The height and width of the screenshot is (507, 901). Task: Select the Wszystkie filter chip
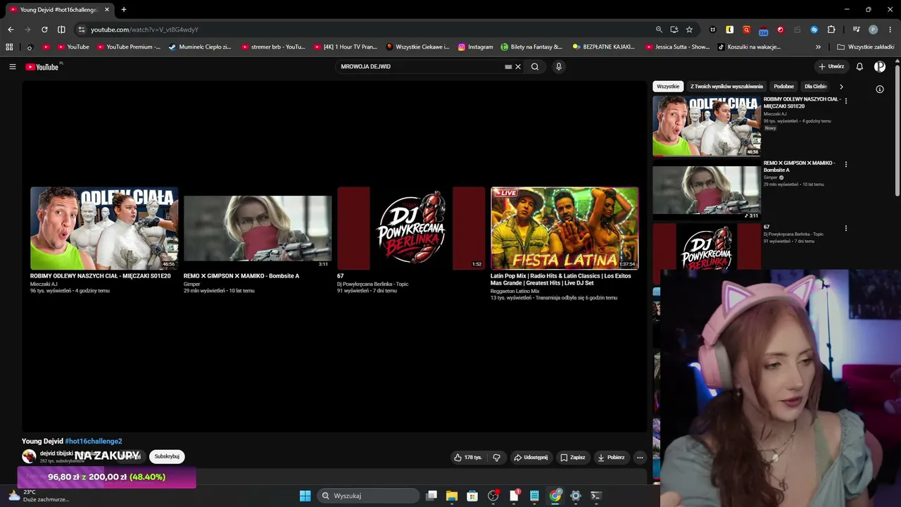tap(668, 87)
